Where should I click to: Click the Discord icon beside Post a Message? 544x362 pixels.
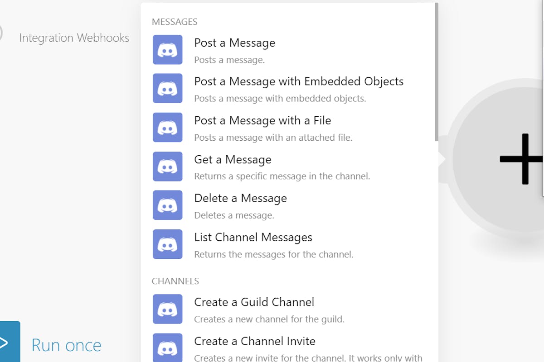click(168, 50)
